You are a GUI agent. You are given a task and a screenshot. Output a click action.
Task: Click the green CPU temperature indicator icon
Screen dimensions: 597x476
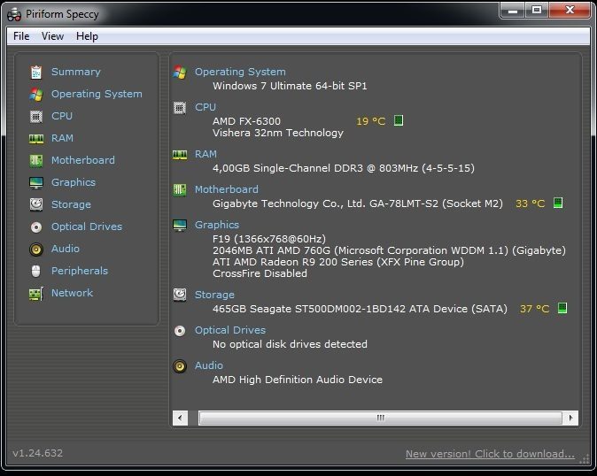(x=399, y=120)
